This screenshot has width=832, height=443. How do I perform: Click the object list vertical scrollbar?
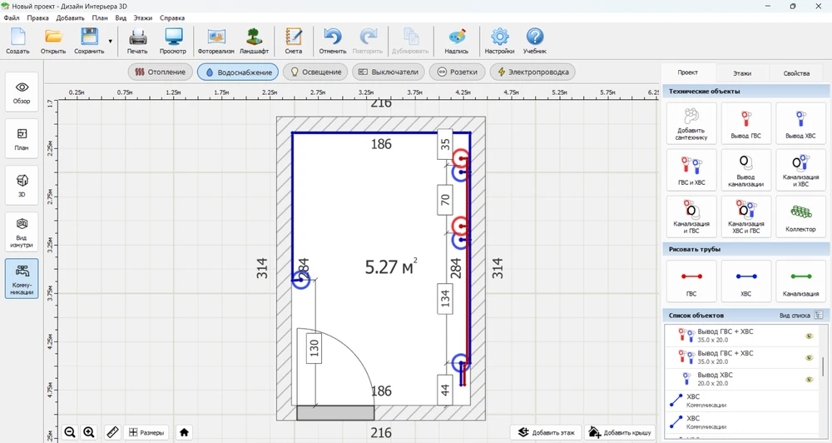(x=824, y=366)
